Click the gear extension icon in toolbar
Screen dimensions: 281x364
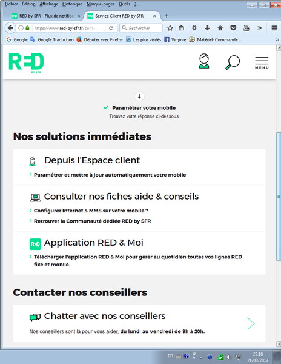(194, 28)
